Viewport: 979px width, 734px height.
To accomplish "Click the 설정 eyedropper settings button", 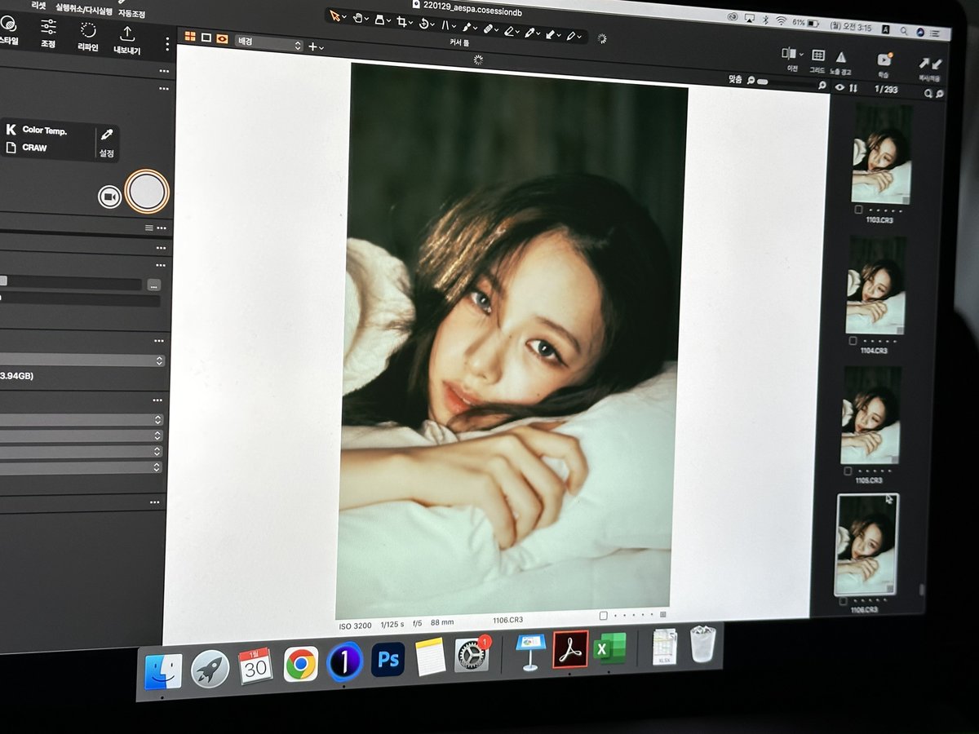I will click(x=106, y=143).
